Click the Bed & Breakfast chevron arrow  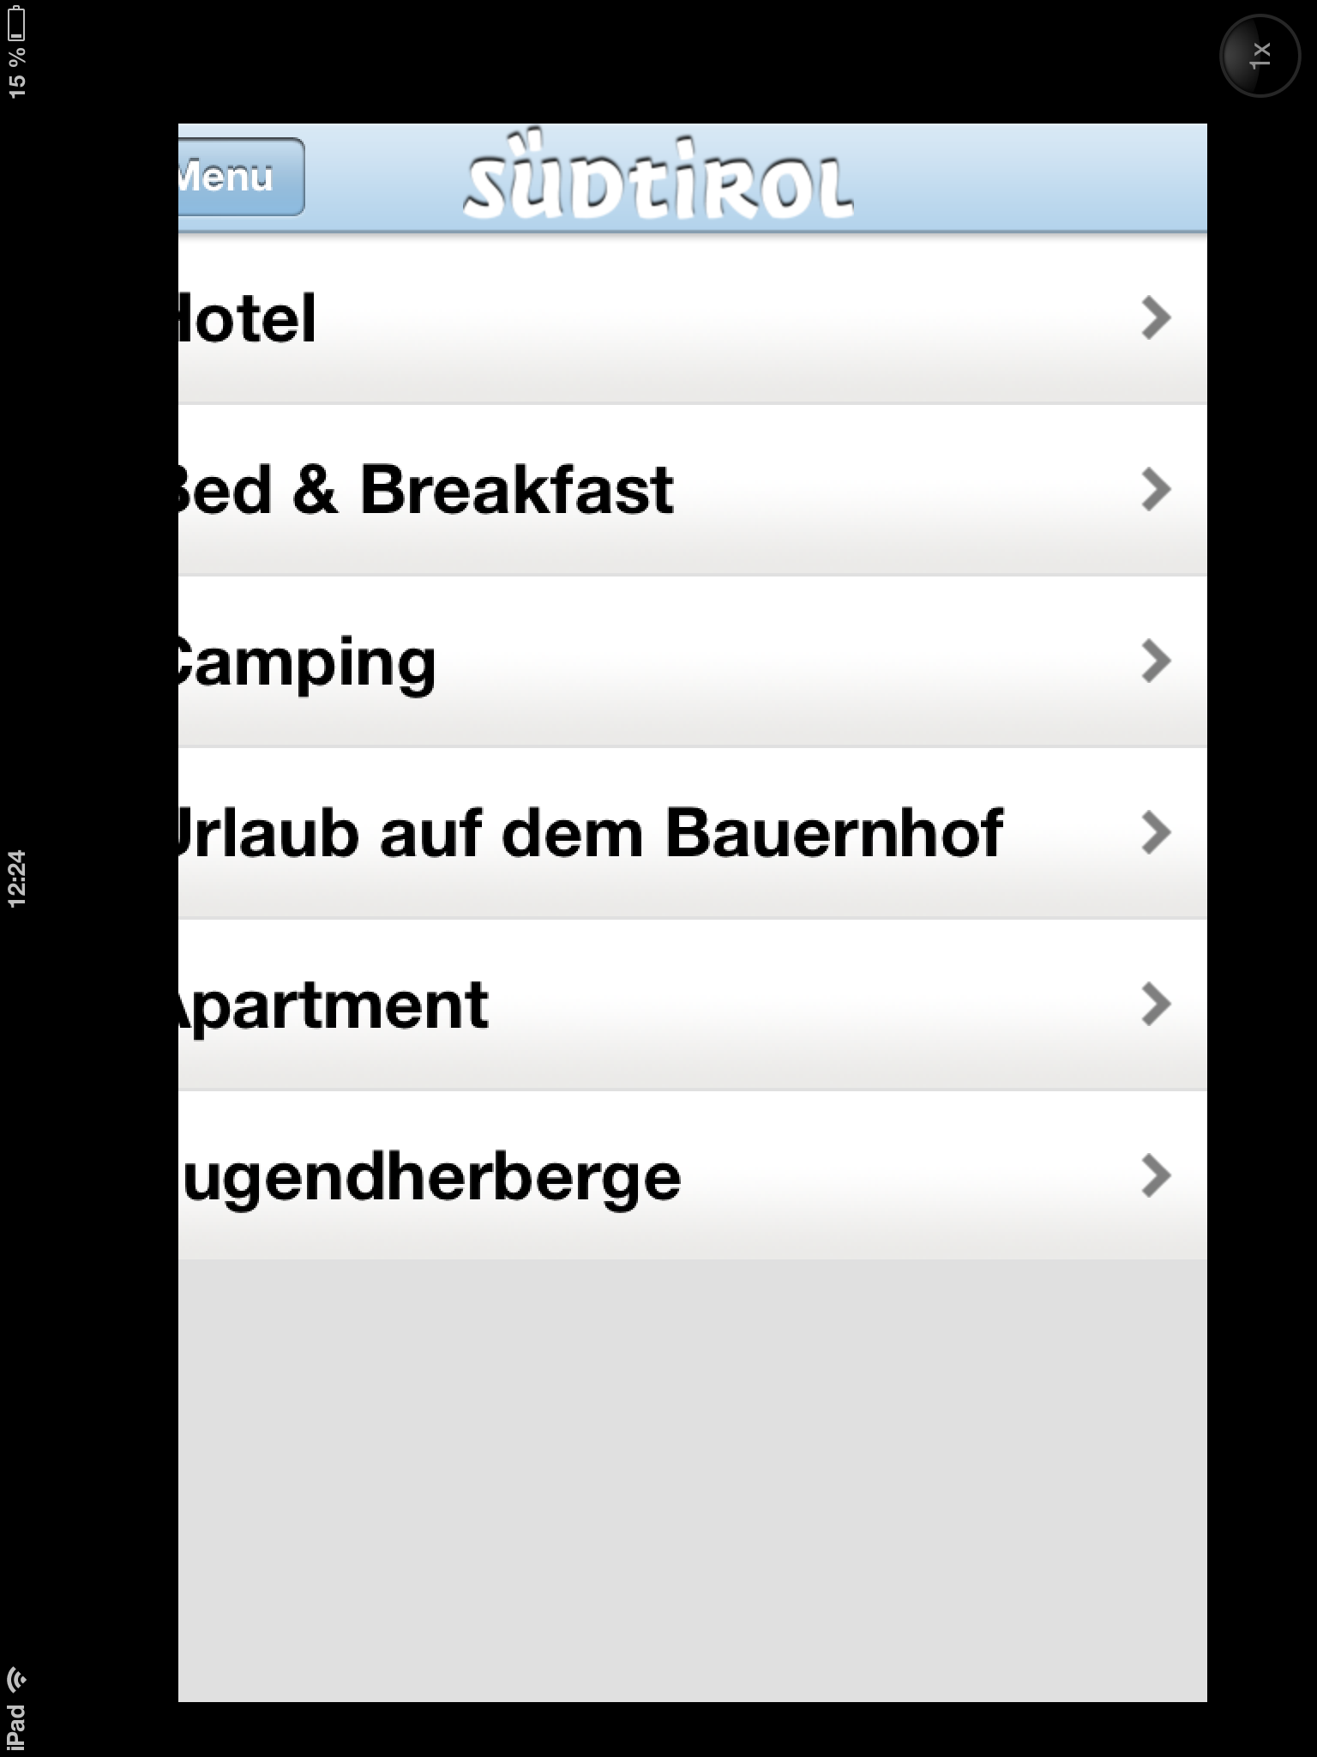(1156, 490)
